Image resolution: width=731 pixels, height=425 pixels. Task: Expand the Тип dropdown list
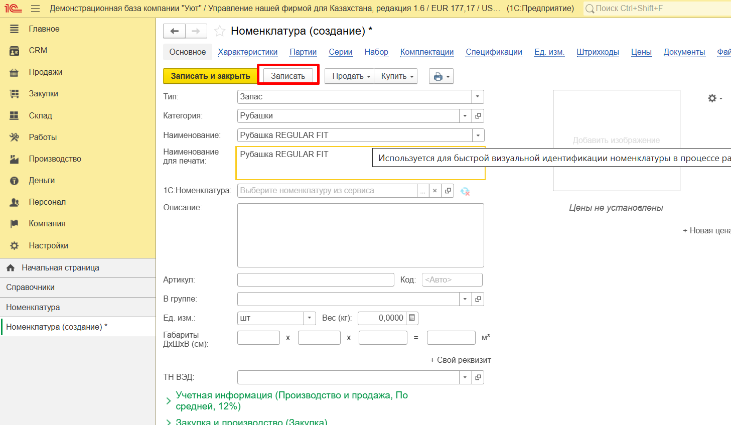coord(478,97)
